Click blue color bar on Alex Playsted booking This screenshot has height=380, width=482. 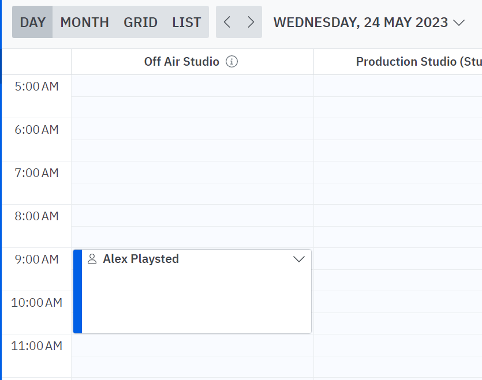tap(77, 291)
